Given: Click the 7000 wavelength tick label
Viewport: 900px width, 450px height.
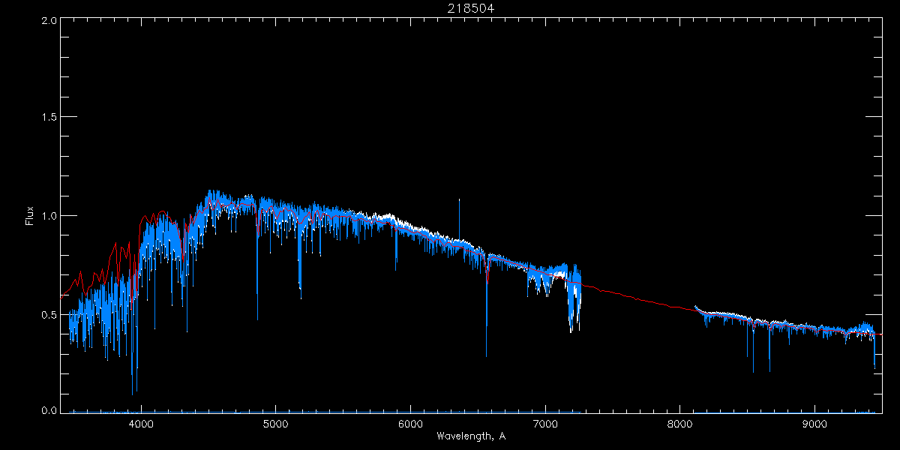Looking at the screenshot, I should click(545, 424).
